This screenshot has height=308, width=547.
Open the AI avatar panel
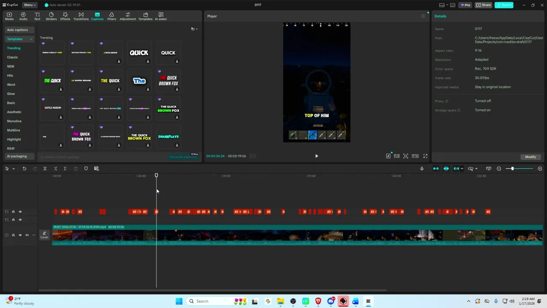point(161,16)
